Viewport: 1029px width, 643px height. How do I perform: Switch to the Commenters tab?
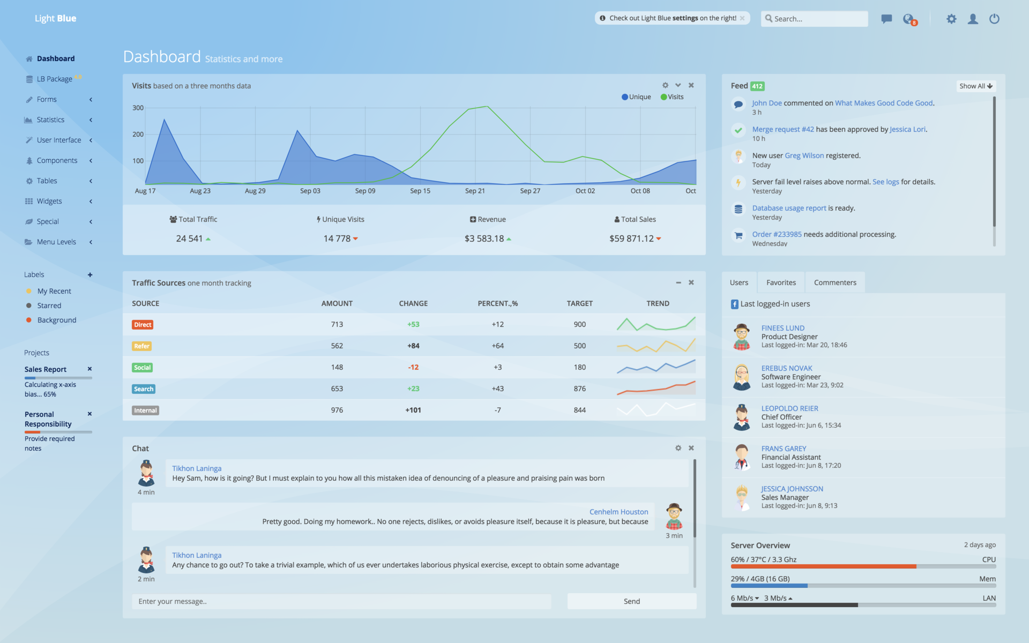click(835, 282)
